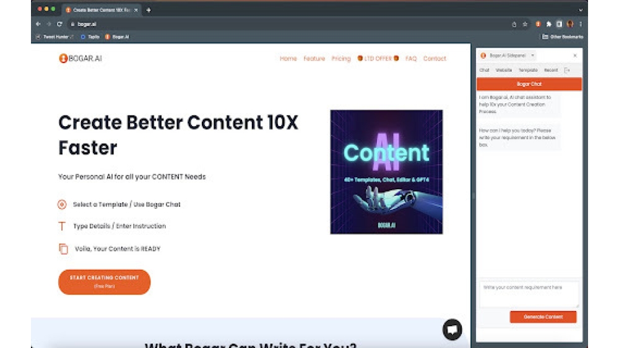Expand the tab search chevron at the top right

coord(581,10)
